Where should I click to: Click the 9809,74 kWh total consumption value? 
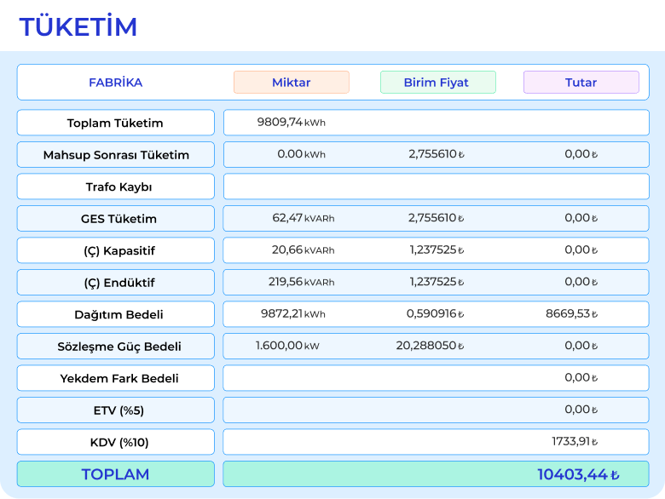click(292, 123)
